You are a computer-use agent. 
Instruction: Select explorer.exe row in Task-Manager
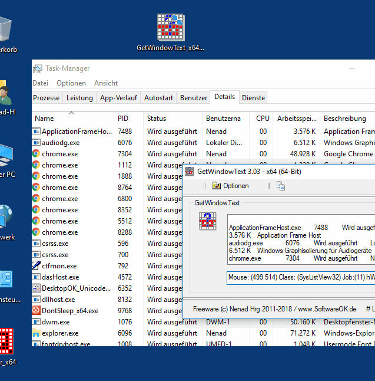203,333
